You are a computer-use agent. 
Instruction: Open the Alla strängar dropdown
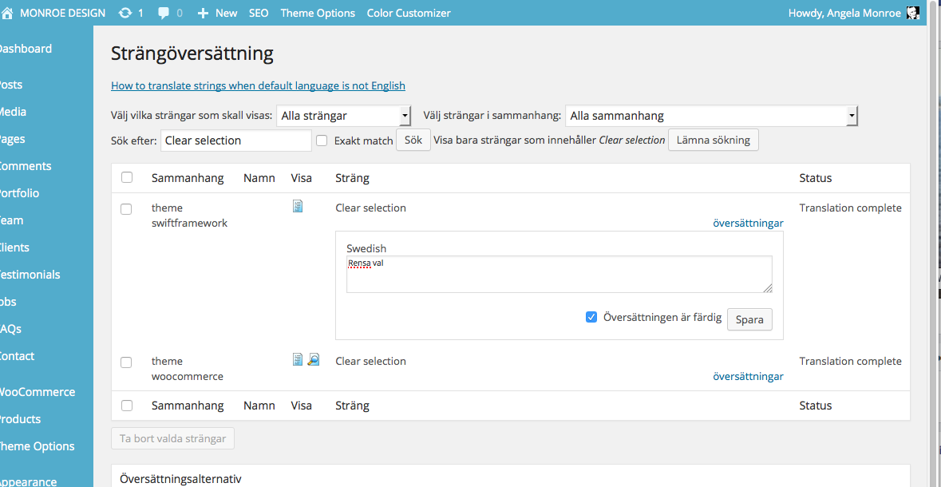(x=344, y=115)
